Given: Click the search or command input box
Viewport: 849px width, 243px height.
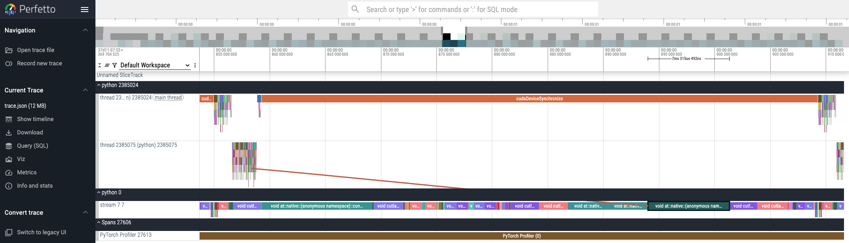Looking at the screenshot, I should point(473,9).
